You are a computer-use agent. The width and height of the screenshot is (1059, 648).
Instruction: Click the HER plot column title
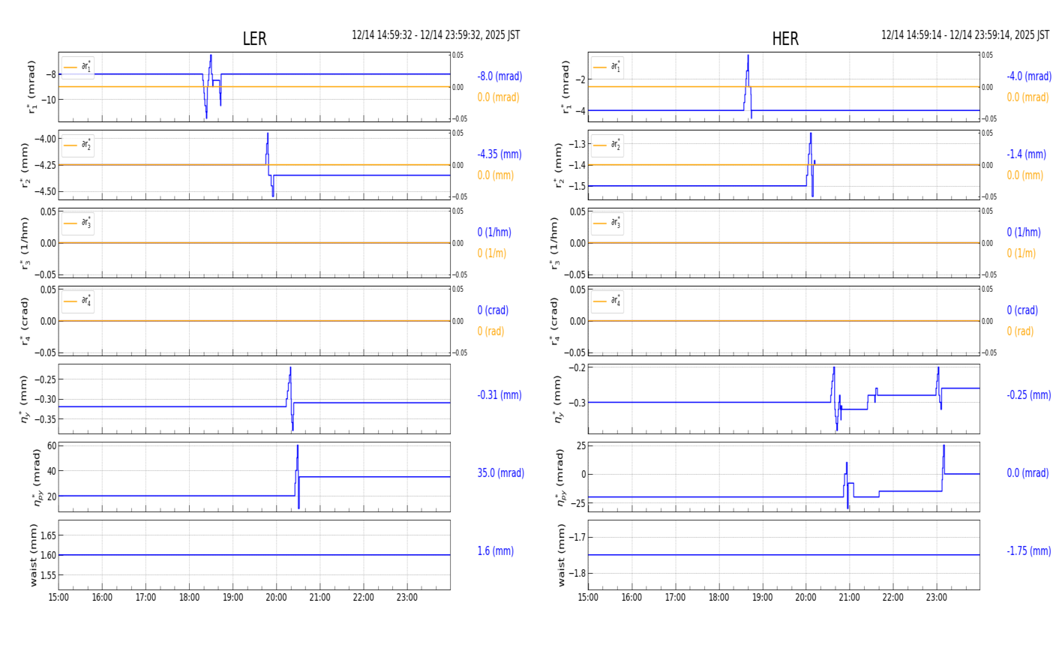pyautogui.click(x=784, y=39)
